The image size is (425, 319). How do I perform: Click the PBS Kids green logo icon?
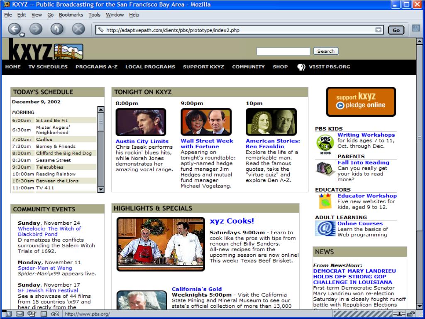tap(325, 144)
